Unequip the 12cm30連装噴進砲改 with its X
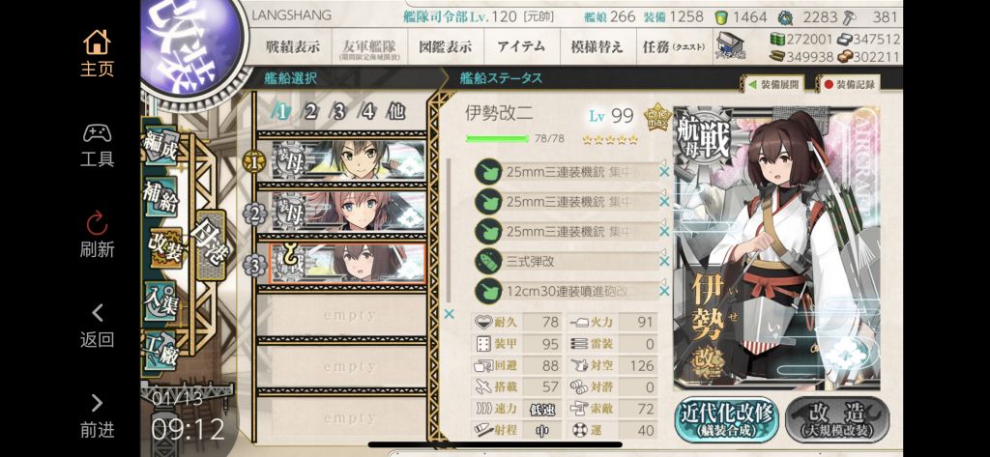Image resolution: width=990 pixels, height=457 pixels. (664, 291)
